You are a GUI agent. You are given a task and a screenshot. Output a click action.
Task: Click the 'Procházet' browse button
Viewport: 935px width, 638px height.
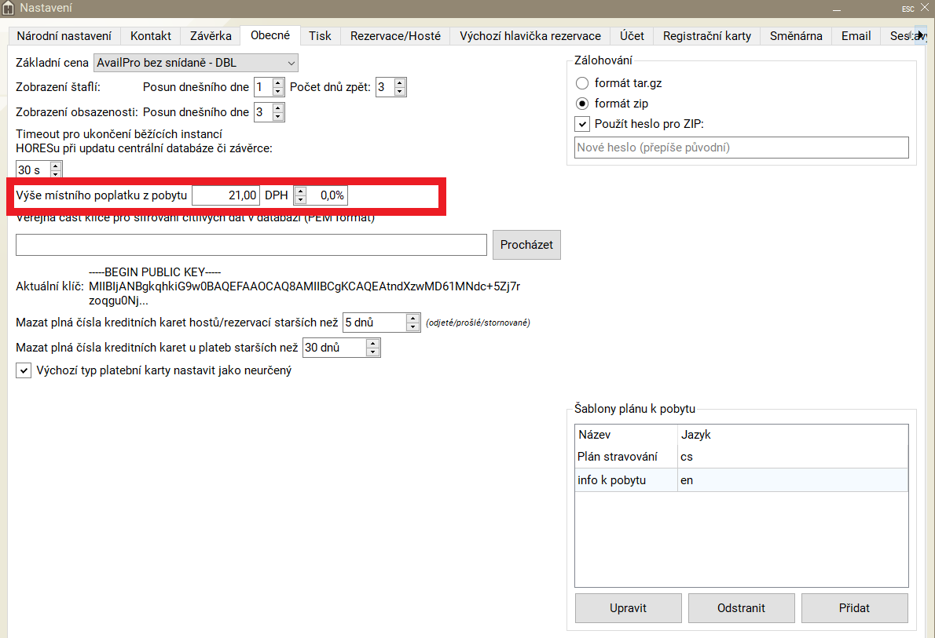[526, 245]
